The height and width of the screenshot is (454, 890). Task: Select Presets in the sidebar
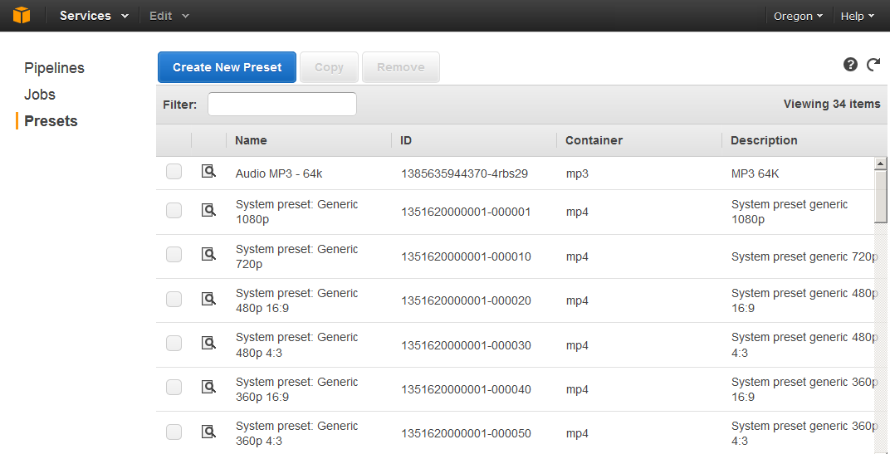tap(51, 121)
